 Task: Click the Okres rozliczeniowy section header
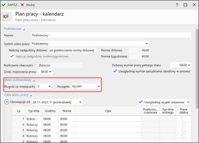click(18, 80)
